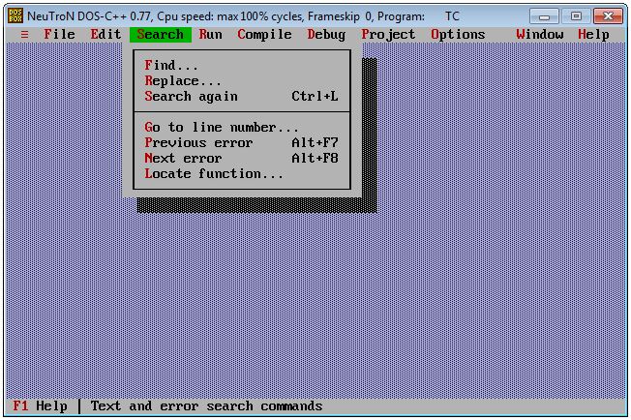The image size is (631, 420).
Task: Select Go to line number...
Action: point(241,127)
